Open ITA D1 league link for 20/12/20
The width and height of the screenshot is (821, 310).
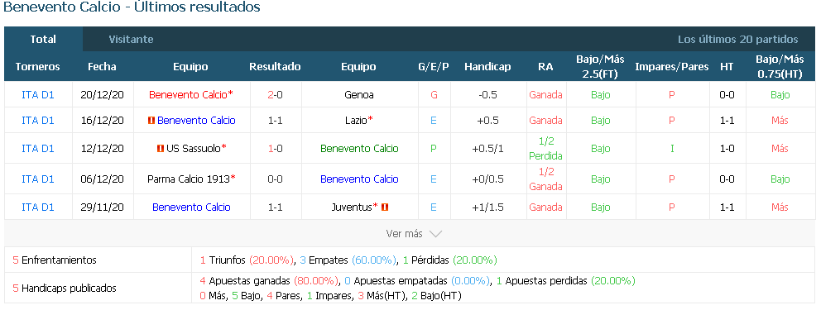tap(38, 94)
